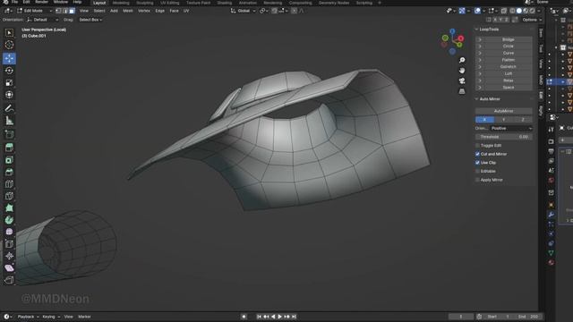Select the X axis in Auto Mirror
This screenshot has width=573, height=322.
[x=484, y=120]
